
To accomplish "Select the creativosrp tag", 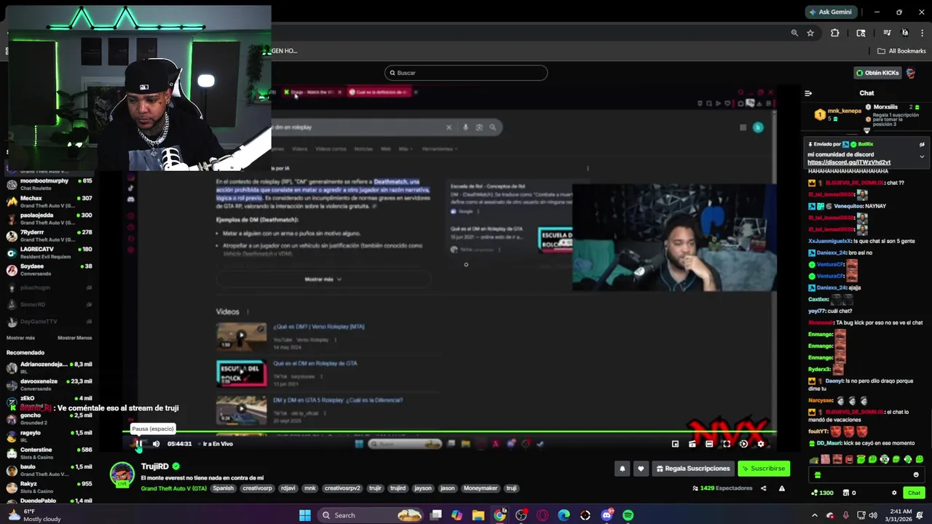I will 257,488.
